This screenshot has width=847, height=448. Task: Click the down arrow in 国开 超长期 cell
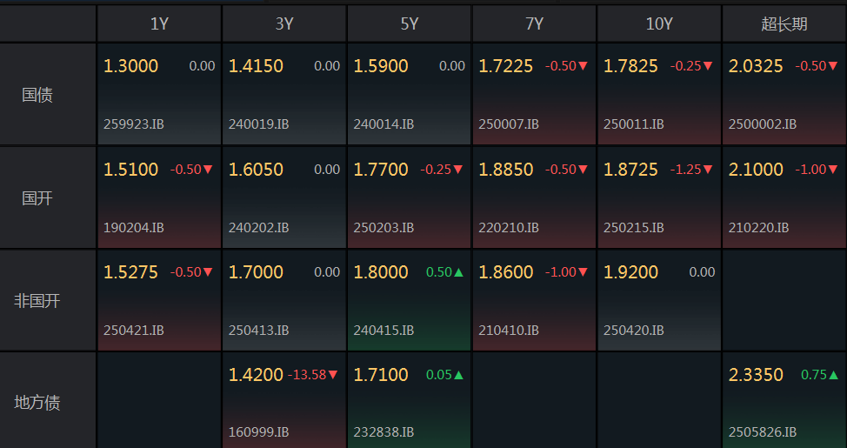pos(833,170)
